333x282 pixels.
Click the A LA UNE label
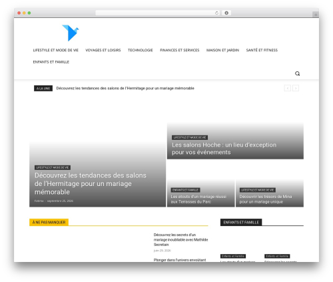pyautogui.click(x=43, y=88)
